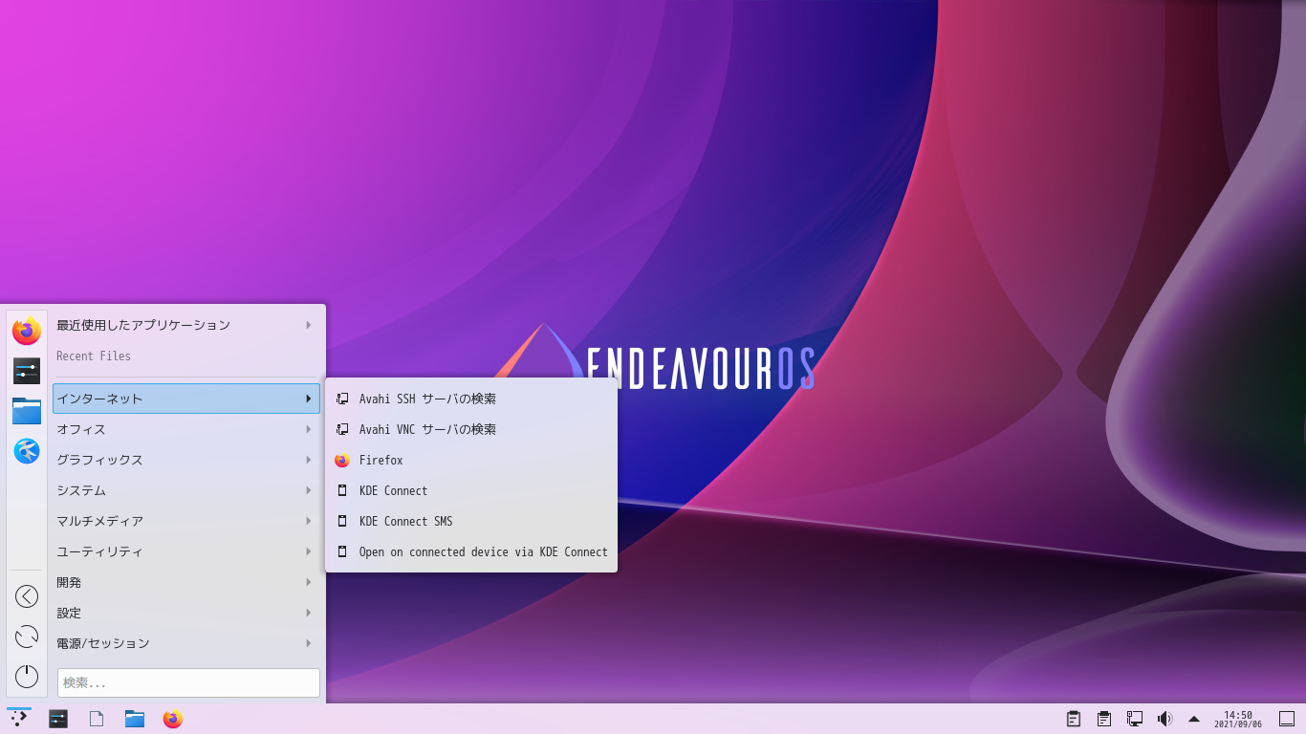Viewport: 1306px width, 734px height.
Task: Click the Recent Files heading
Action: coord(94,356)
